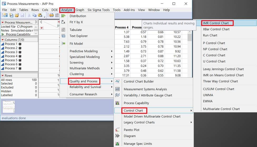Click the Open file folder icon
The image size is (257, 147).
tap(17, 15)
